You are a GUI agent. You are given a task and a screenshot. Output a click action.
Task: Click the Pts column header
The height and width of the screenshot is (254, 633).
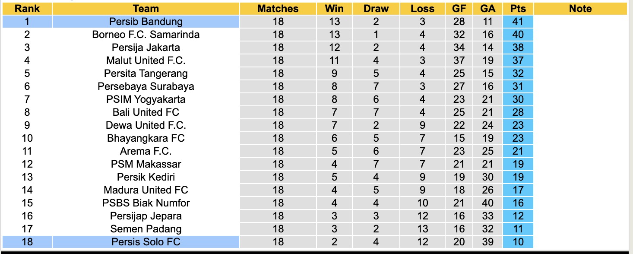tap(518, 9)
